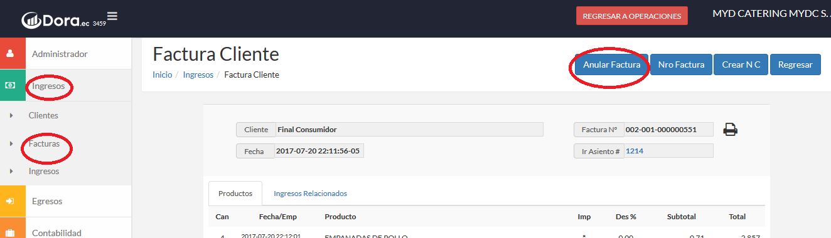Open Egresos in the sidebar
The width and height of the screenshot is (831, 238).
[x=47, y=201]
